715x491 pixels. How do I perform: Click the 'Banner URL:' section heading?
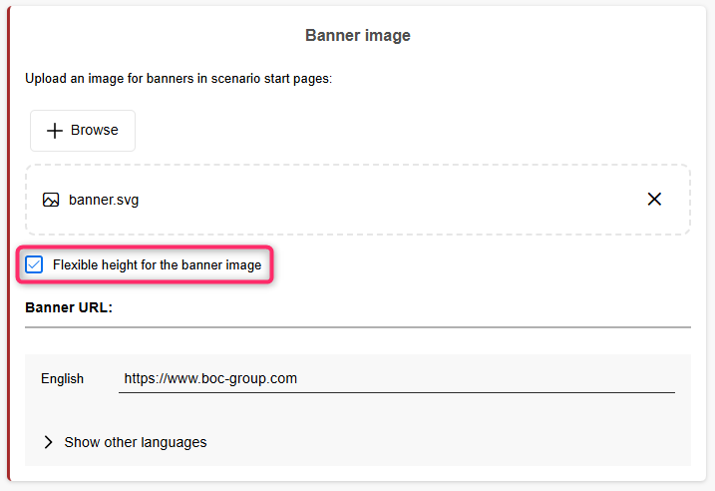[x=69, y=307]
